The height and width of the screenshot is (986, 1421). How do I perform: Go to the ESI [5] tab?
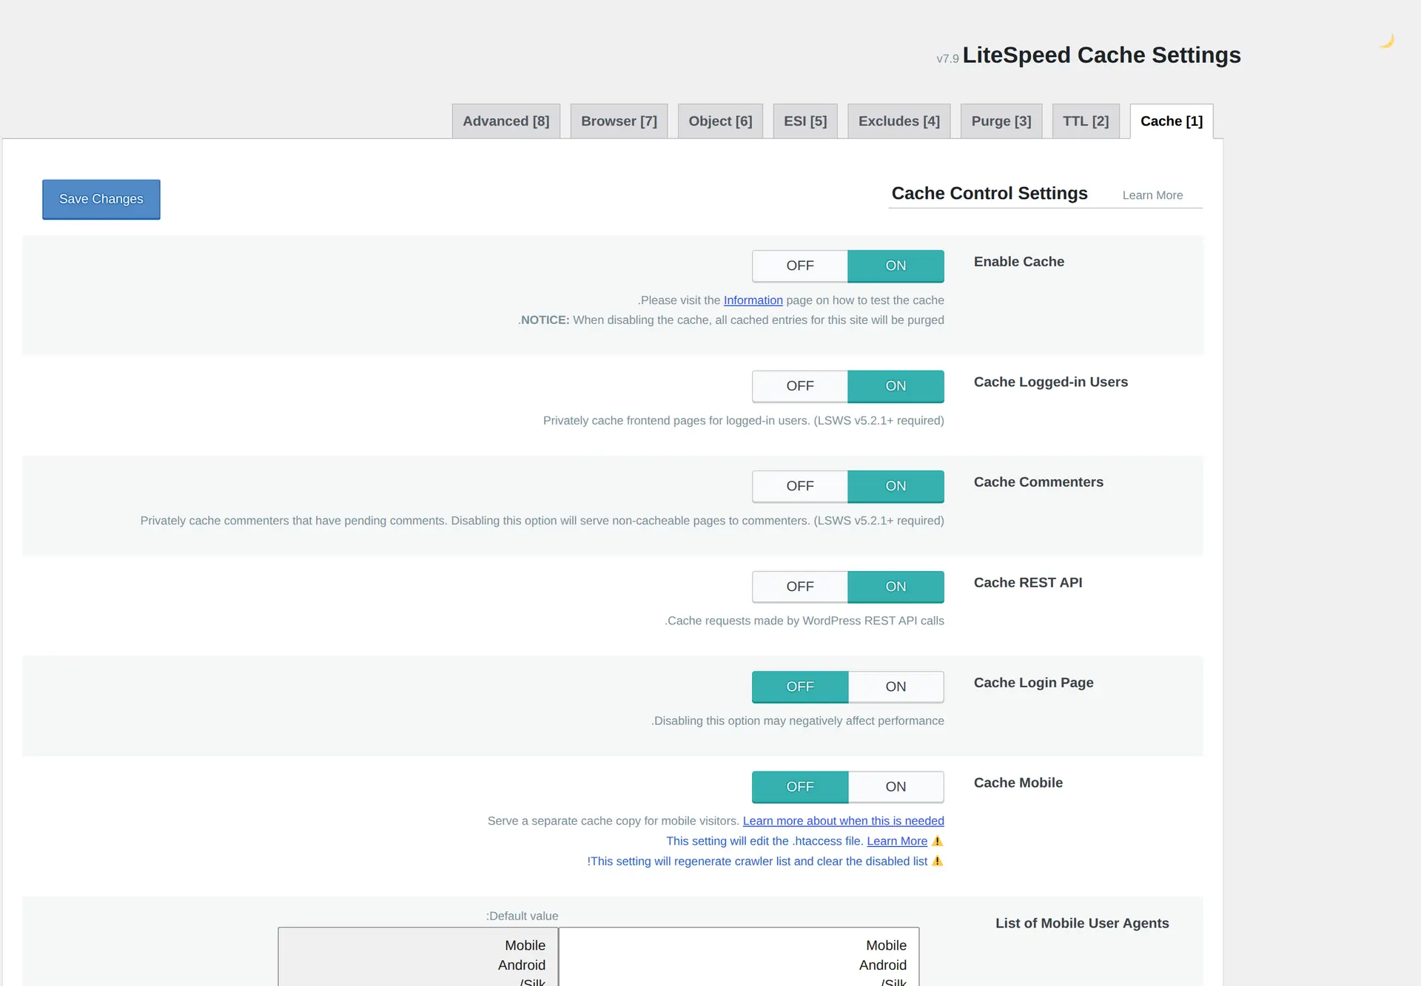(805, 121)
